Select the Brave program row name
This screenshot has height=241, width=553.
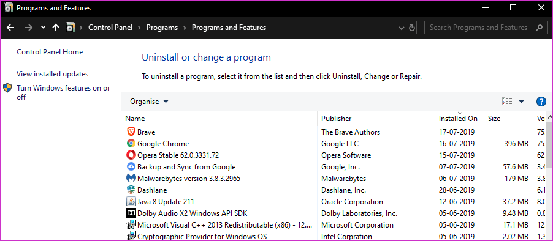coord(147,132)
